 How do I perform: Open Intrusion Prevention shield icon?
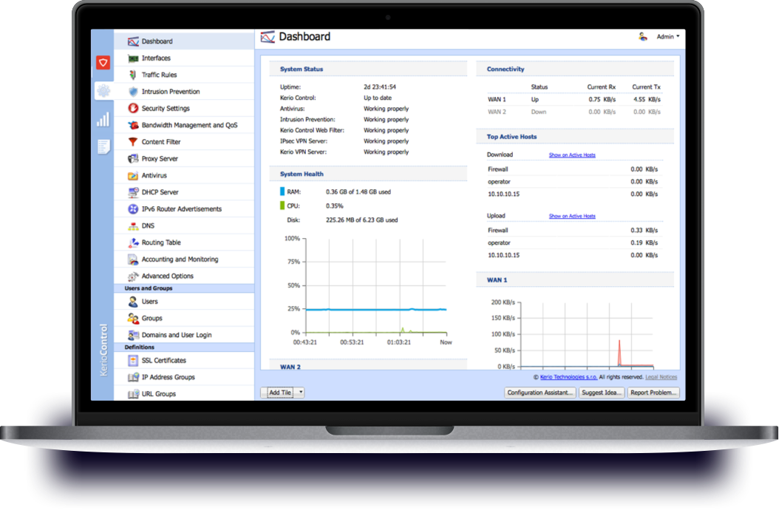(133, 92)
